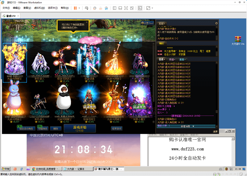Click the blue refresh quick-launch icon

(22, 169)
